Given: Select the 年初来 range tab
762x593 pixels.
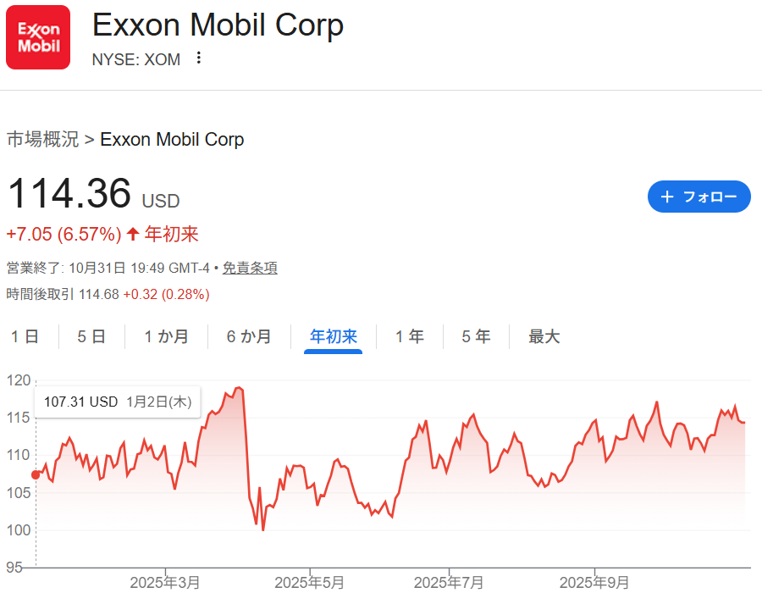Looking at the screenshot, I should pos(334,337).
